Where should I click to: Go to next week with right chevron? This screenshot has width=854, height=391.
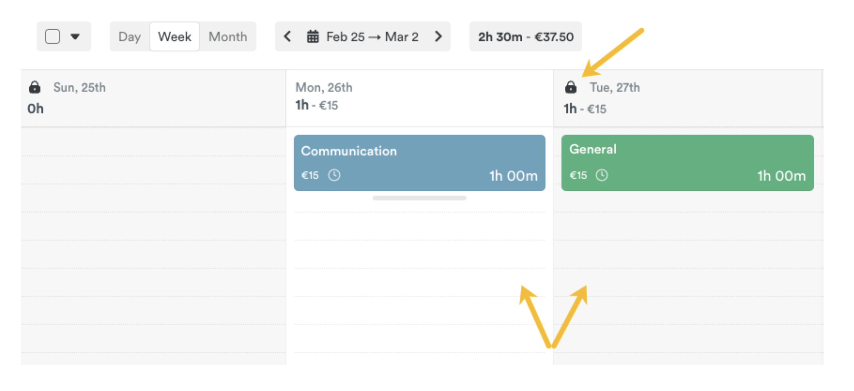click(x=438, y=36)
